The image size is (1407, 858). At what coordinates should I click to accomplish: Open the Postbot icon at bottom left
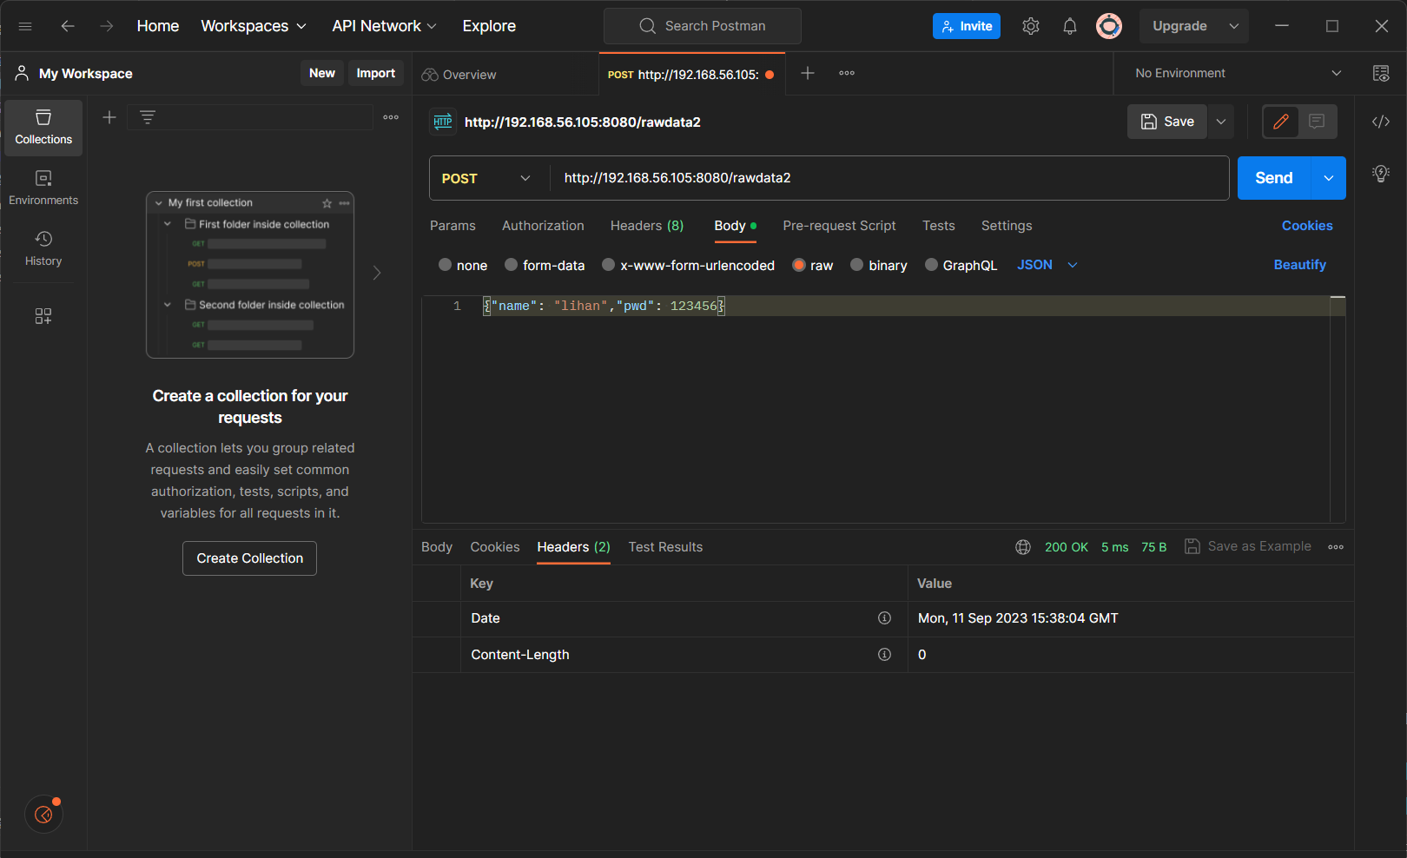click(x=43, y=815)
